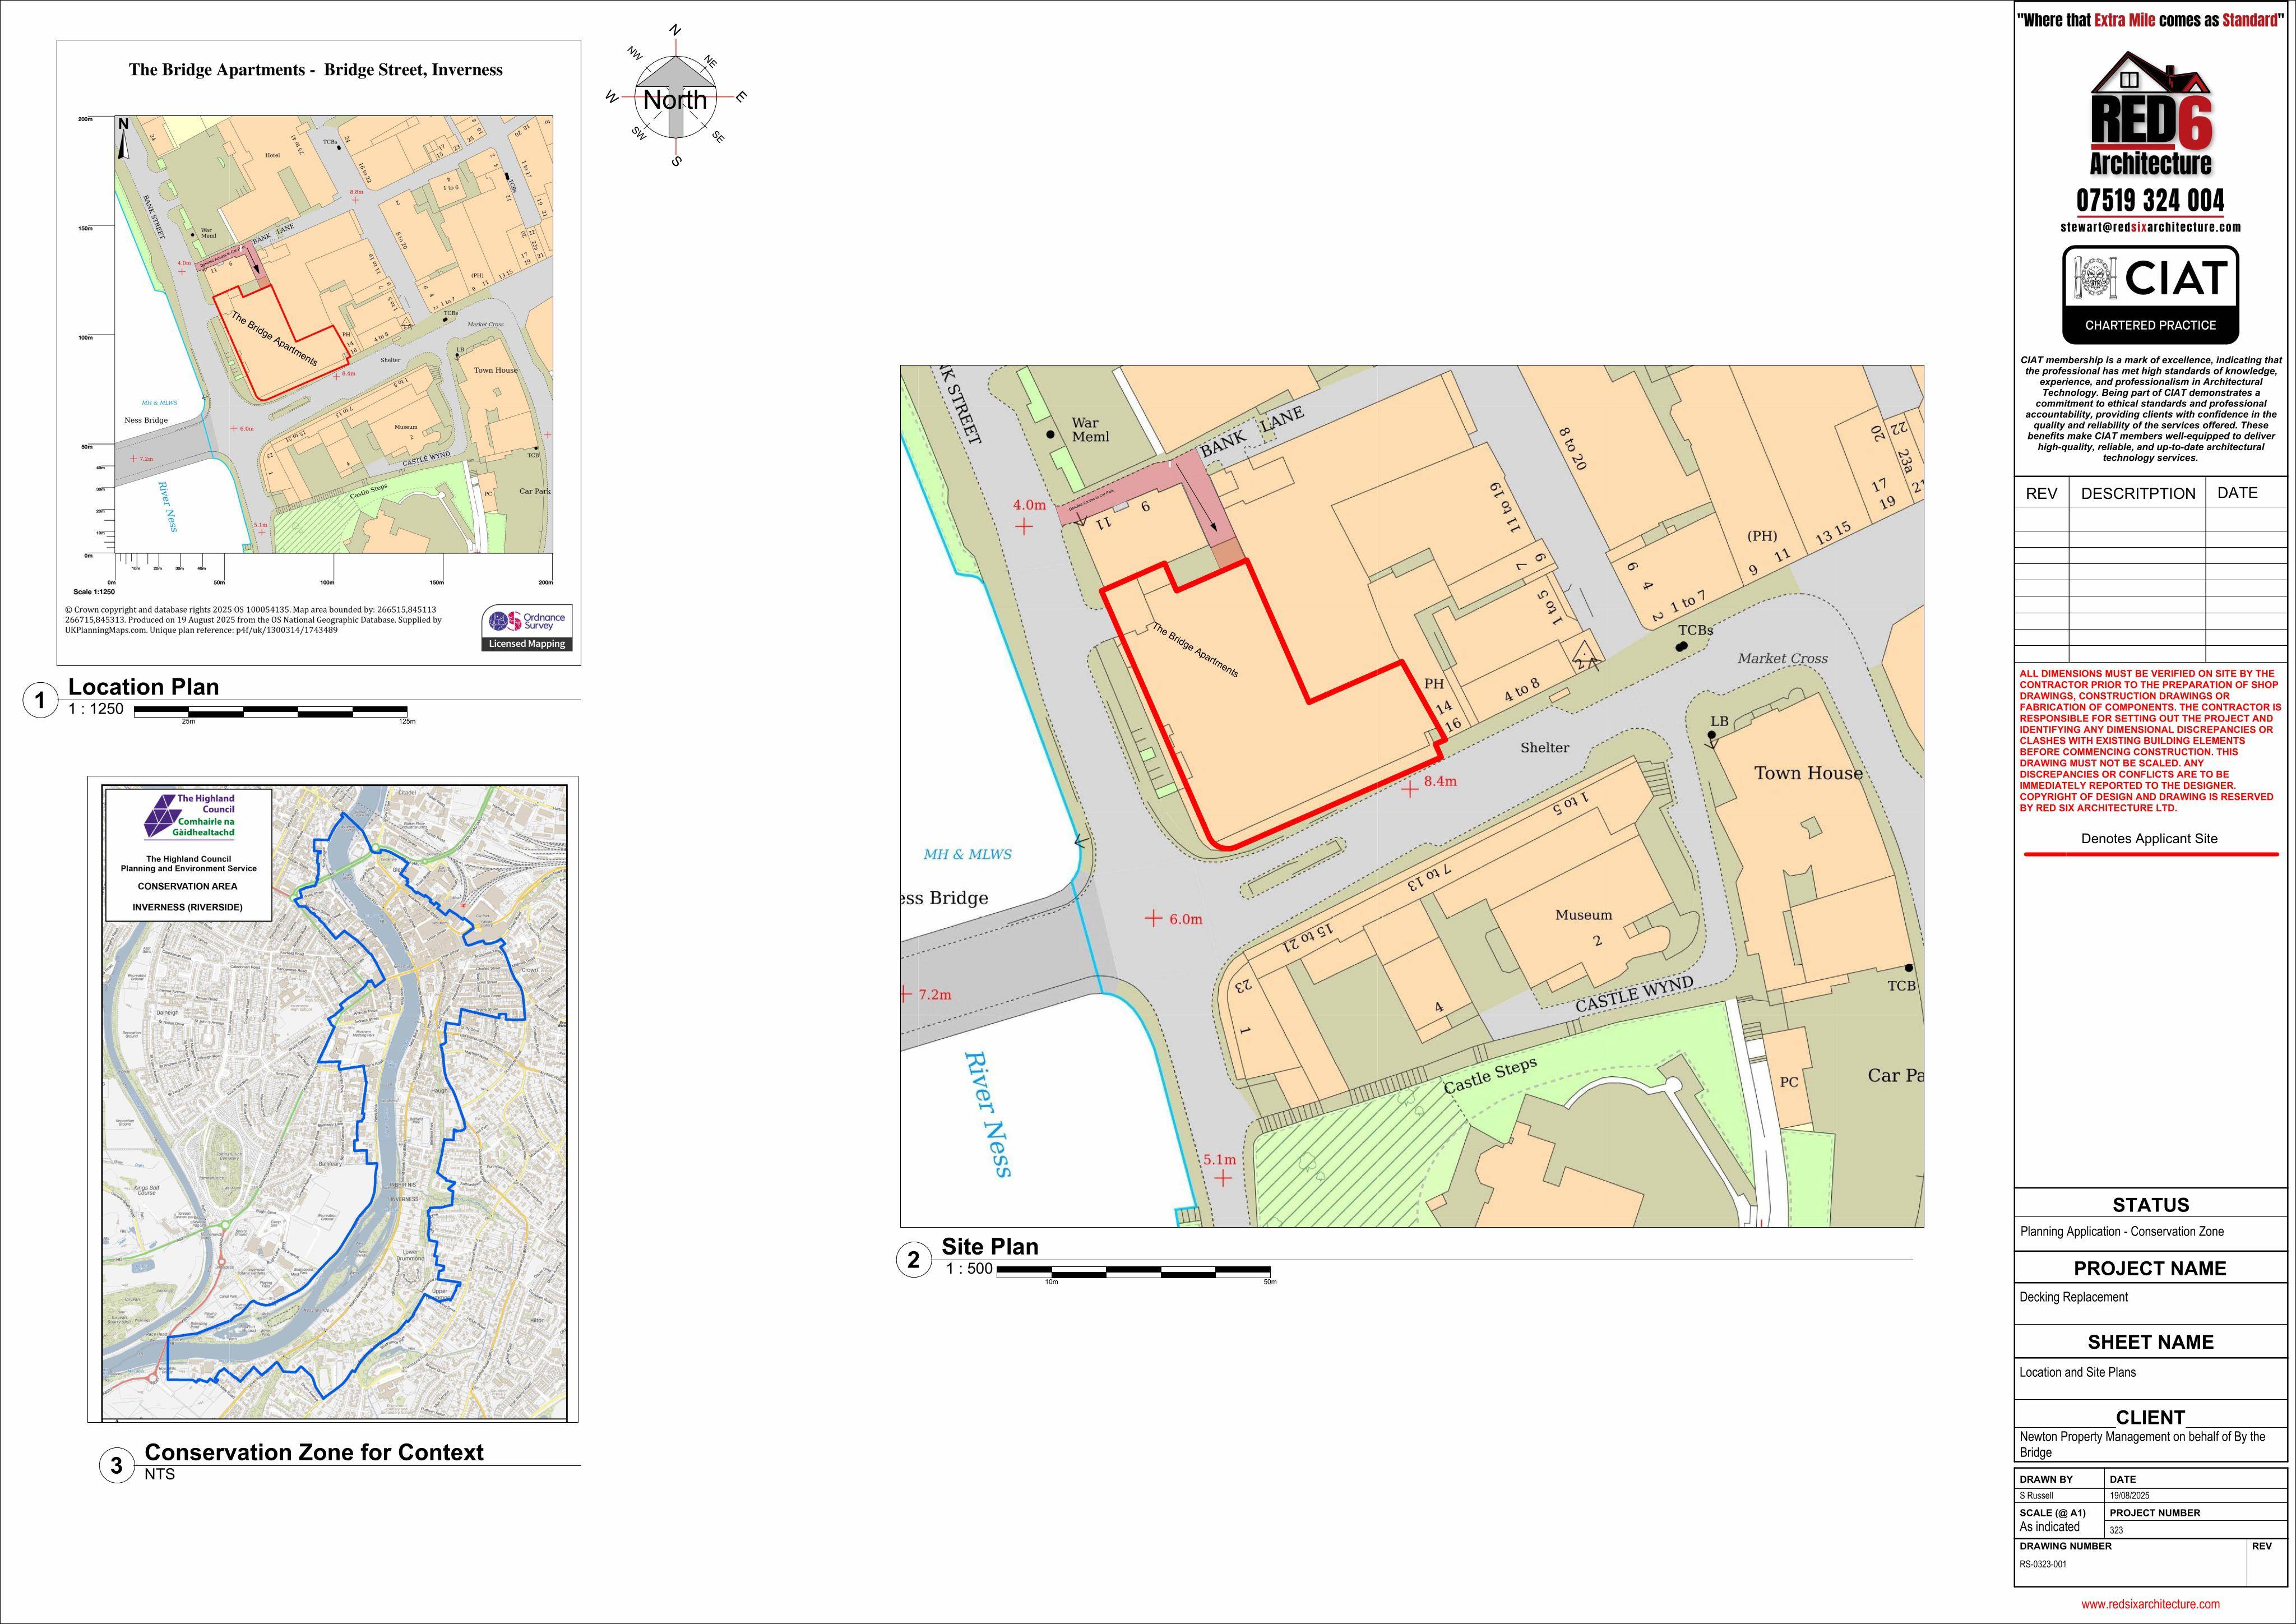Click 'Town House' label on the Site Plan
This screenshot has height=1624, width=2296.
pos(1809,773)
